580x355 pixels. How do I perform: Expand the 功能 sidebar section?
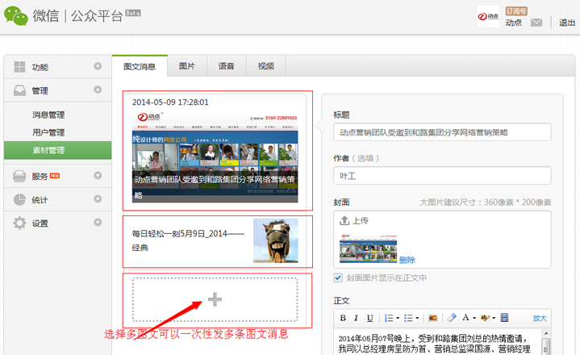(x=98, y=66)
